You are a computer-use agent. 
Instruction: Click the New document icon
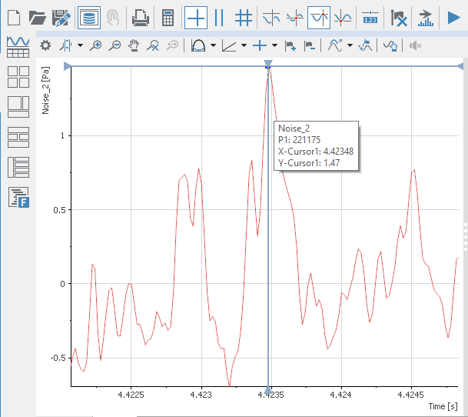[x=13, y=16]
